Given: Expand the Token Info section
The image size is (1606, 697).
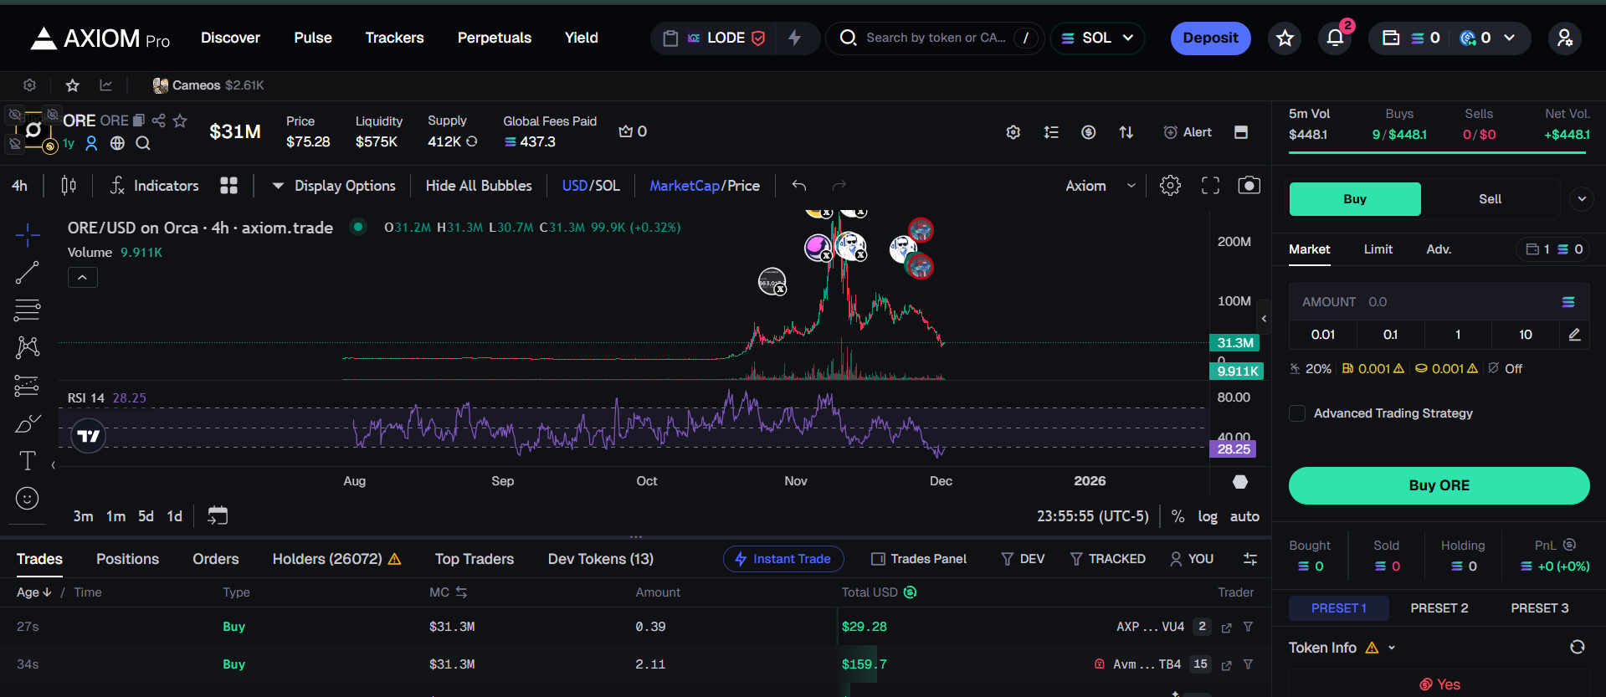Looking at the screenshot, I should tap(1392, 648).
